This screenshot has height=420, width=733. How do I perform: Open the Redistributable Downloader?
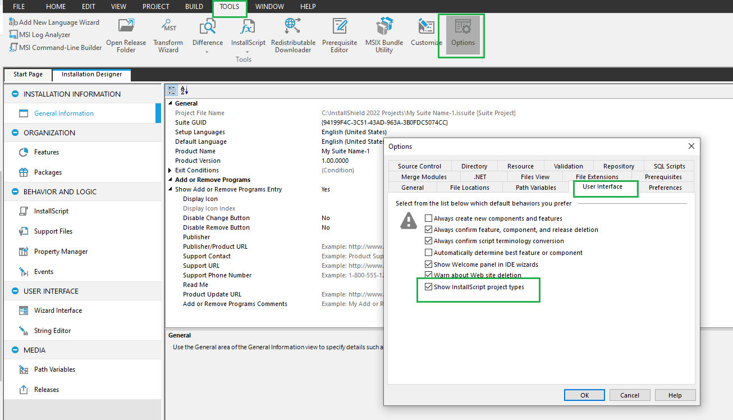click(x=293, y=35)
